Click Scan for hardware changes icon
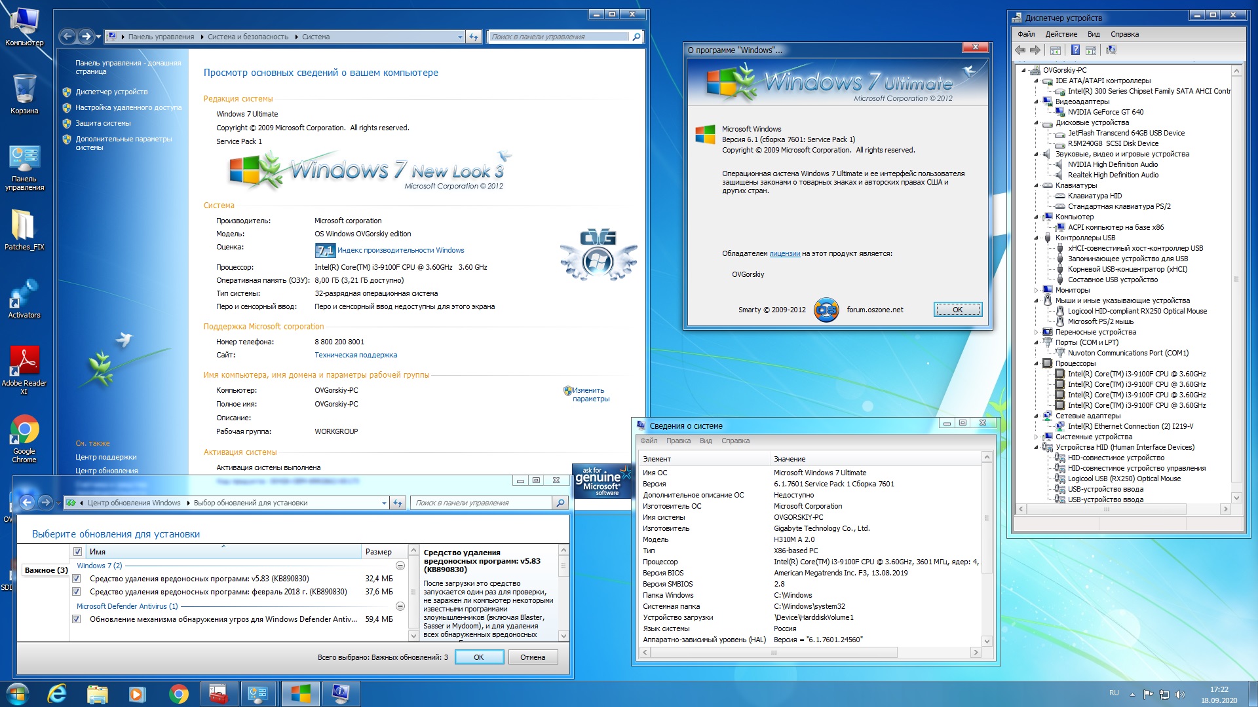Viewport: 1258px width, 707px height. pos(1111,50)
